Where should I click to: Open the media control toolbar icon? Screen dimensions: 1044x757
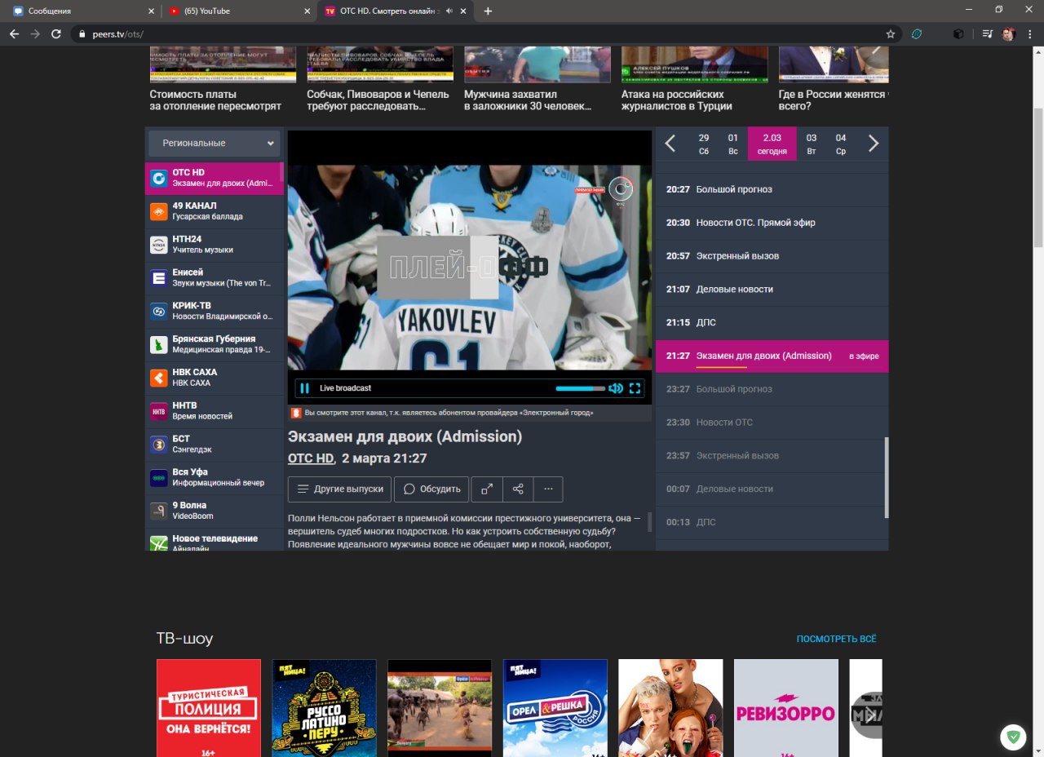[988, 34]
